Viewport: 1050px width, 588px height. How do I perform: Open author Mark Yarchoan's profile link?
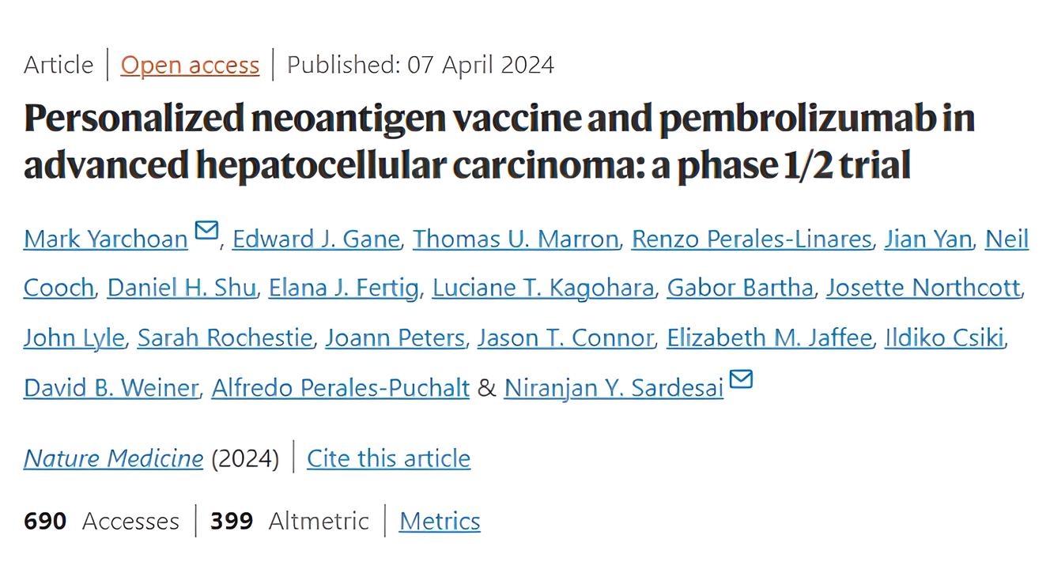pyautogui.click(x=106, y=239)
